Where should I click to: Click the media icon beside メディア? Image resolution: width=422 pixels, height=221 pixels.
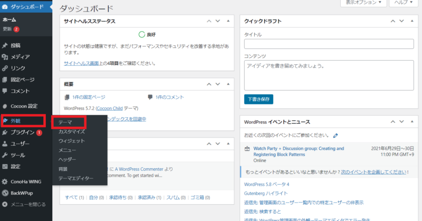(5, 57)
